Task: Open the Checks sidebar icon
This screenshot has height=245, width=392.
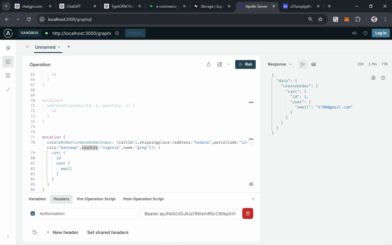Action: point(8,89)
